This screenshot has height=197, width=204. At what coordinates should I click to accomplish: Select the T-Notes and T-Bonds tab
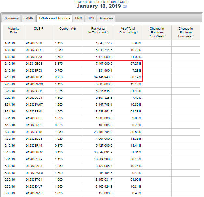click(x=54, y=18)
